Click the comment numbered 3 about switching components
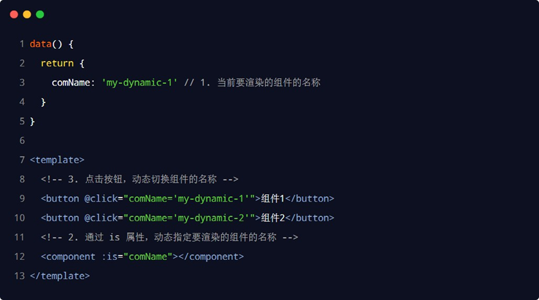The width and height of the screenshot is (539, 300). click(140, 179)
